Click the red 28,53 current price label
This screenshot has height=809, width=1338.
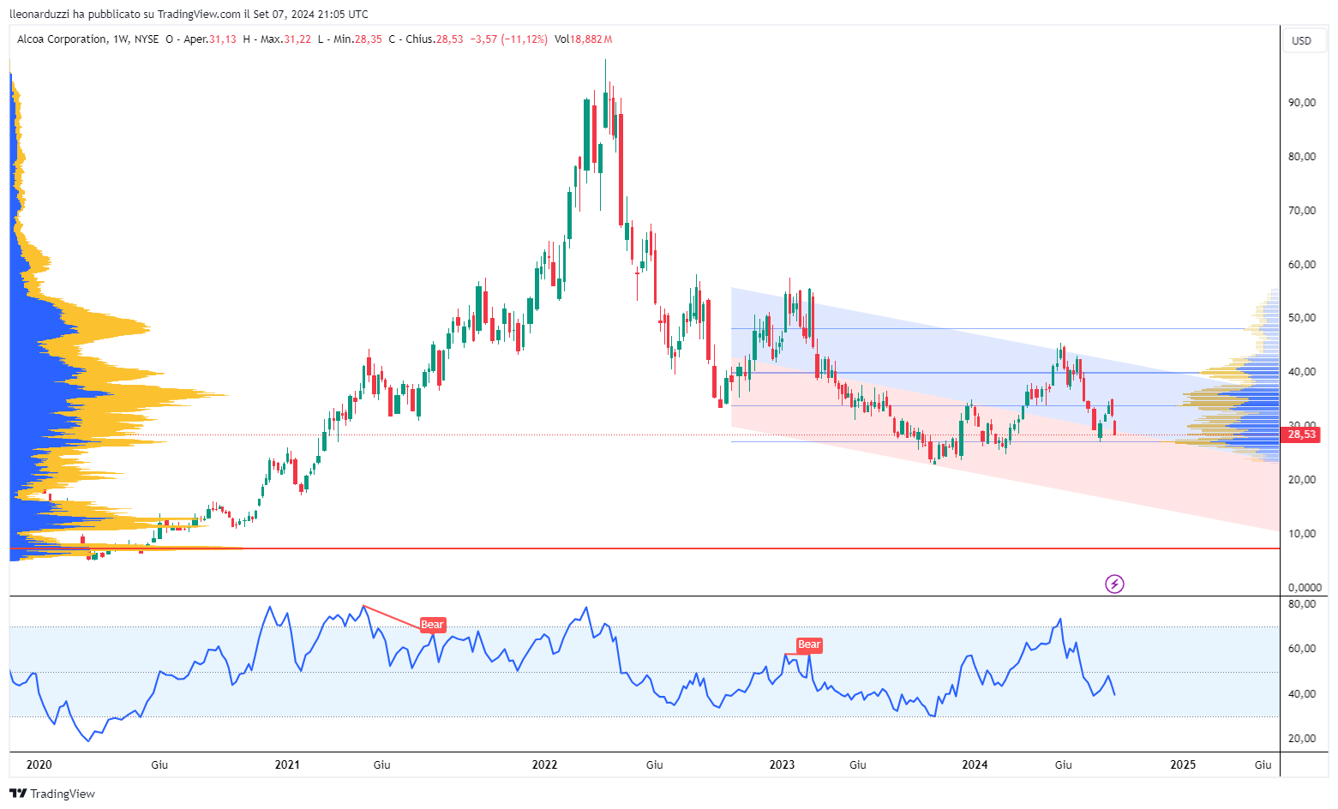tap(1301, 434)
